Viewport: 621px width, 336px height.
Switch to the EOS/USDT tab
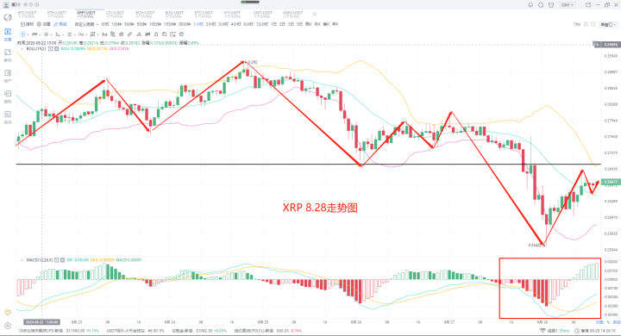(174, 15)
